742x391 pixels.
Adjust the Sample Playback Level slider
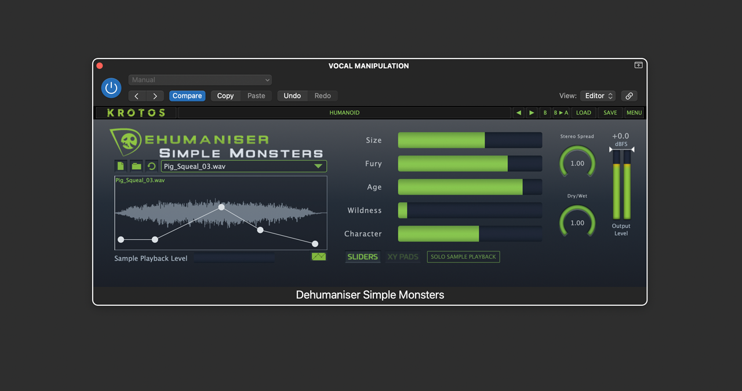pos(234,258)
